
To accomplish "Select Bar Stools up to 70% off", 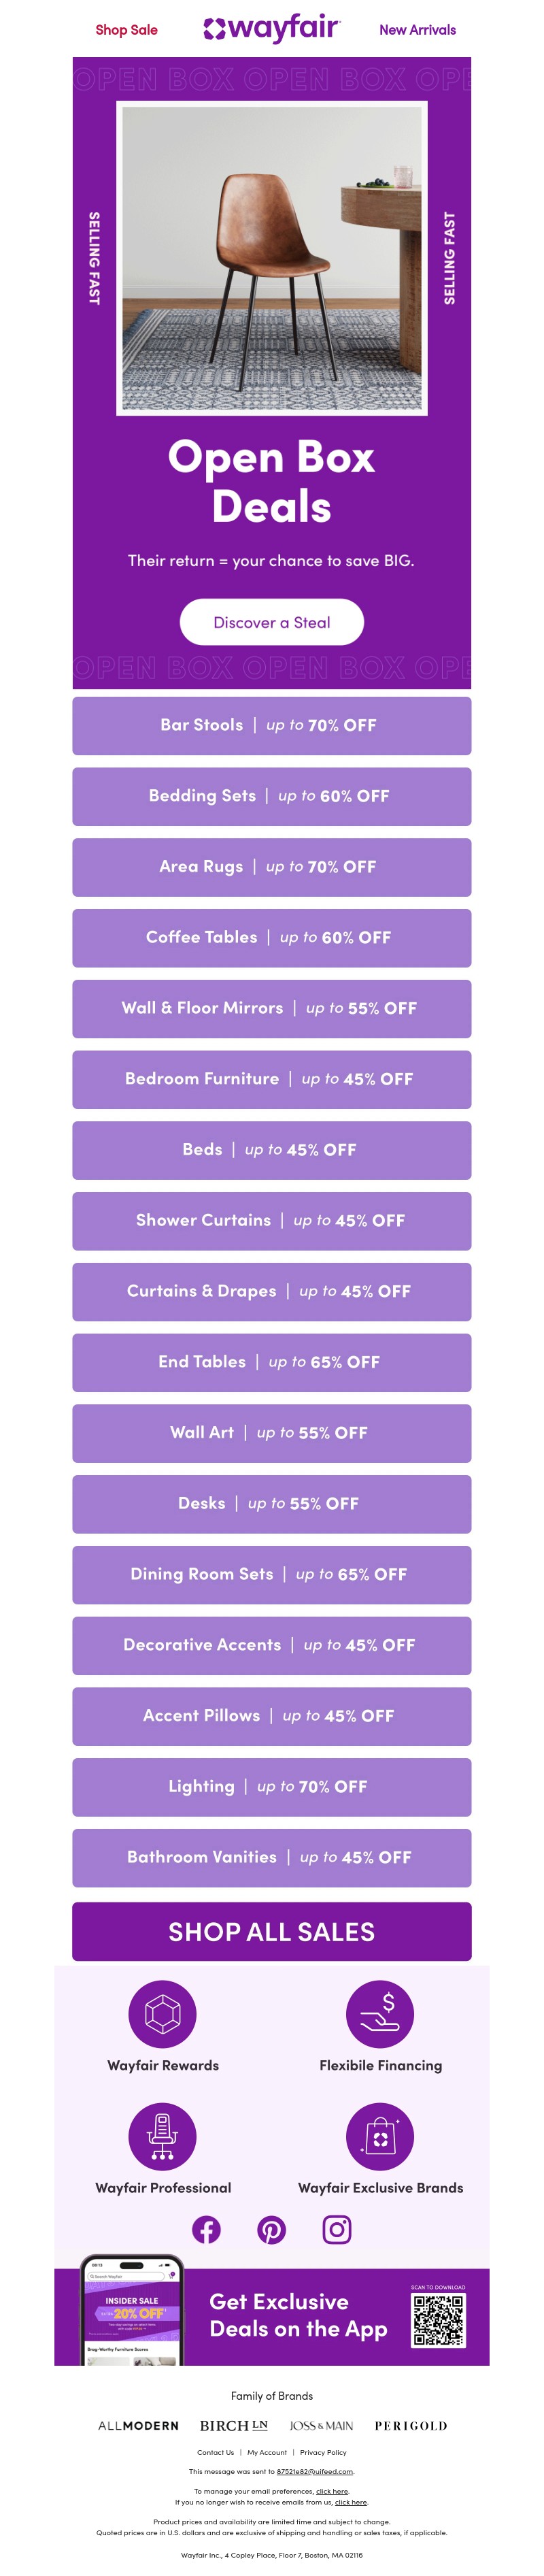I will click(x=272, y=725).
